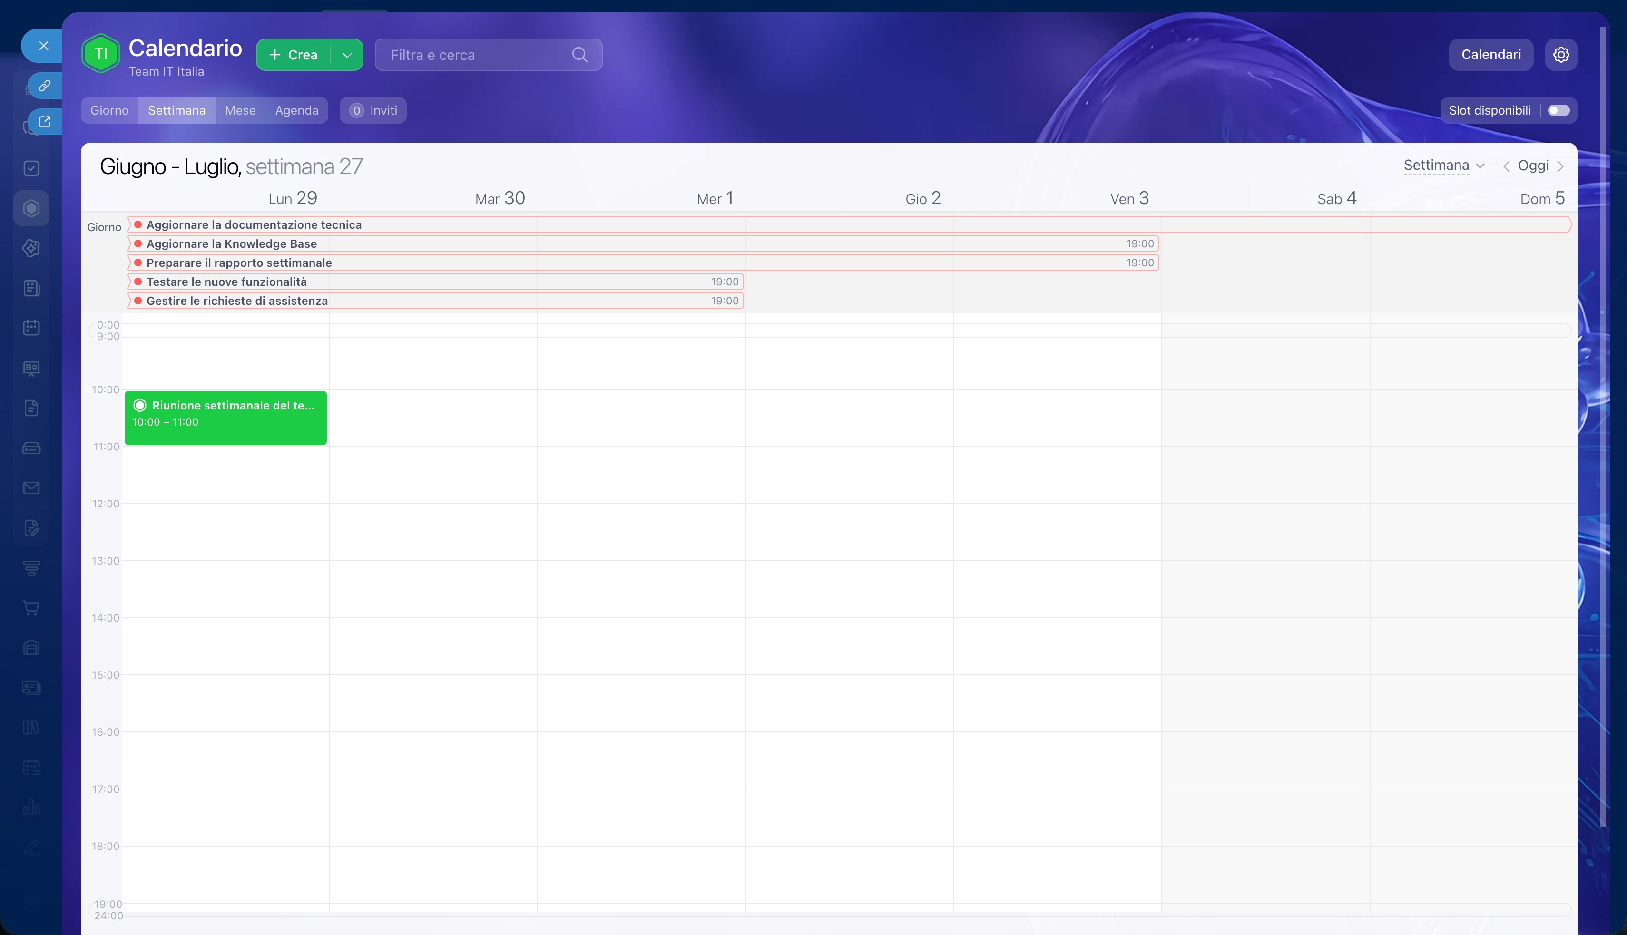Click the Ven 3 day header
This screenshot has width=1627, height=935.
[1129, 198]
